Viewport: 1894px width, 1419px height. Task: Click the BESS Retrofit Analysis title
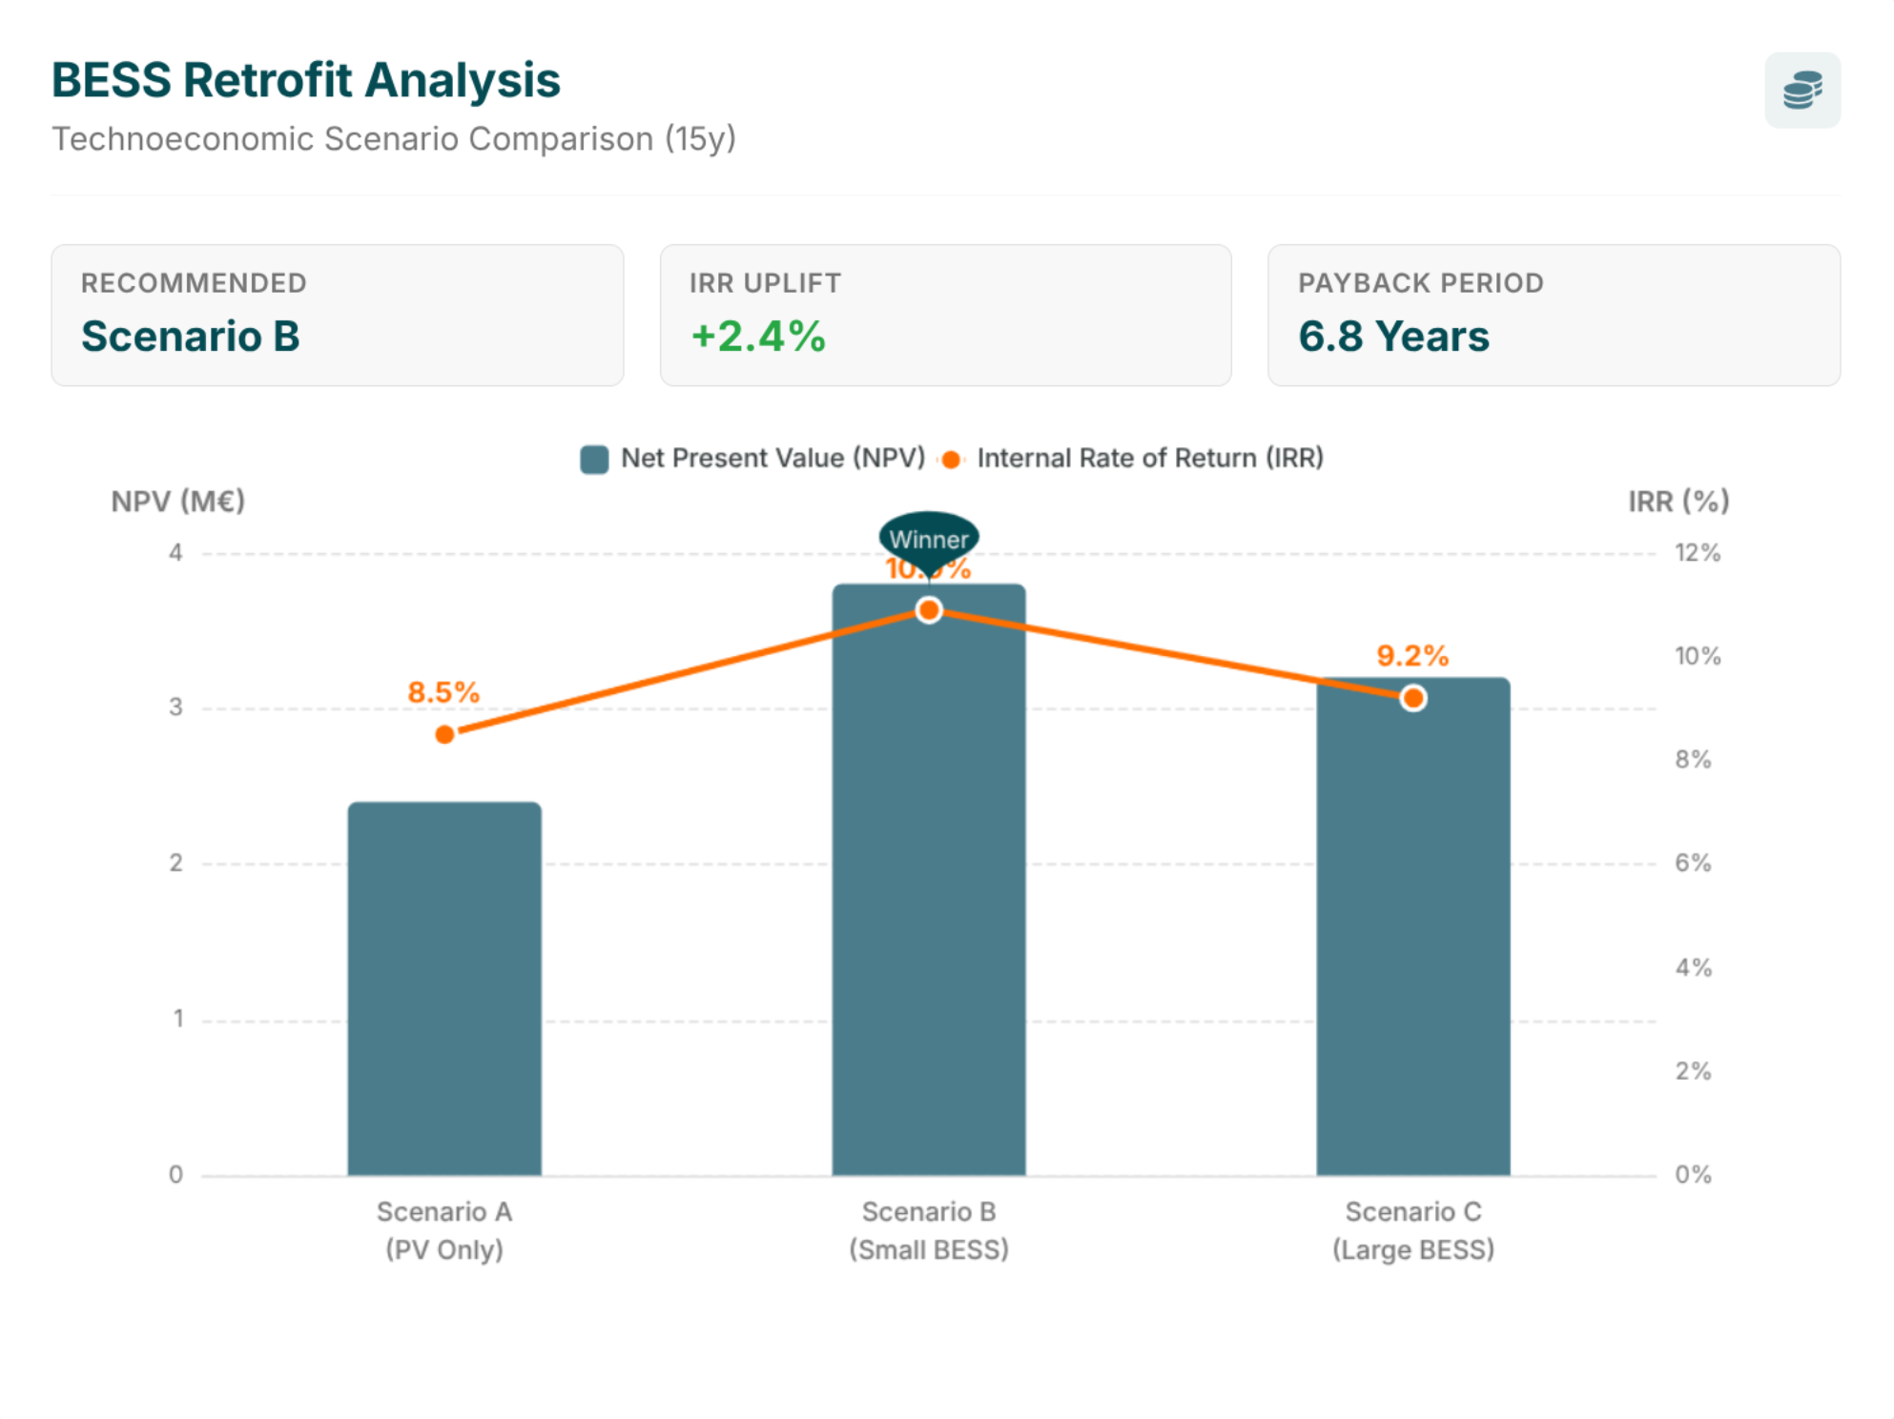pyautogui.click(x=305, y=80)
